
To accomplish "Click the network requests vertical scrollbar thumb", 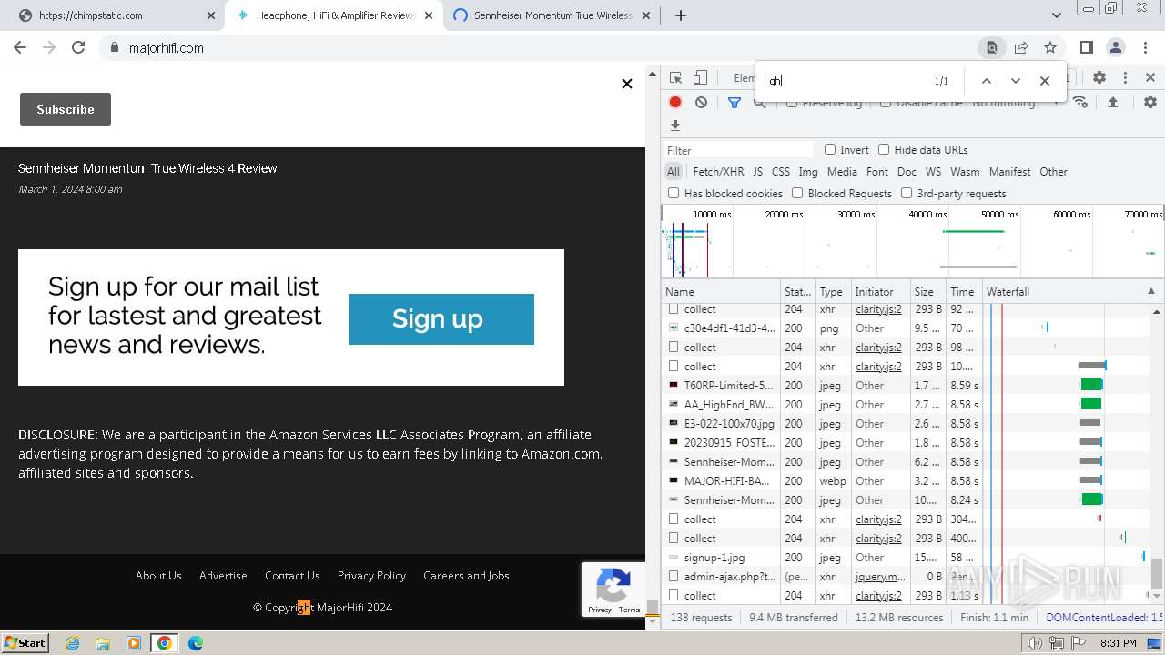I will point(1157,574).
